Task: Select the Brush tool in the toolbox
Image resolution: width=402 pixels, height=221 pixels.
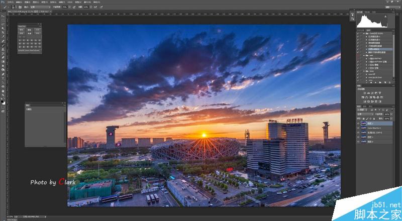Action: tap(3, 45)
